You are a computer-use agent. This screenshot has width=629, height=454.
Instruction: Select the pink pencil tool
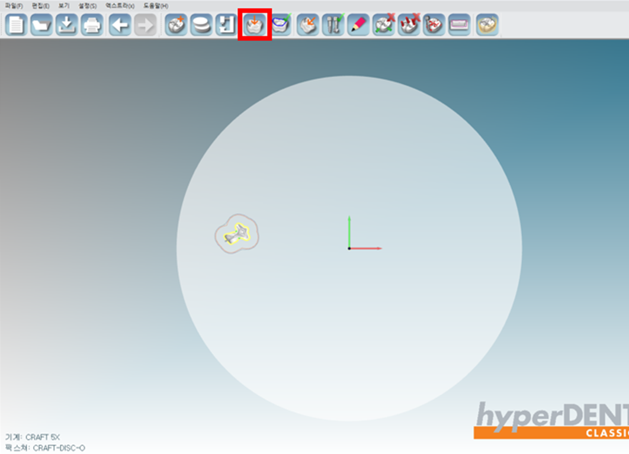coord(358,25)
